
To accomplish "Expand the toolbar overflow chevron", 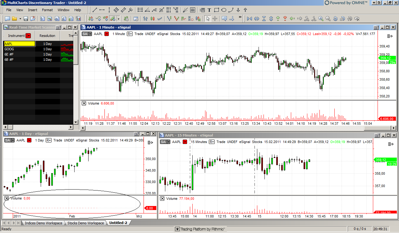I will 240,17.
